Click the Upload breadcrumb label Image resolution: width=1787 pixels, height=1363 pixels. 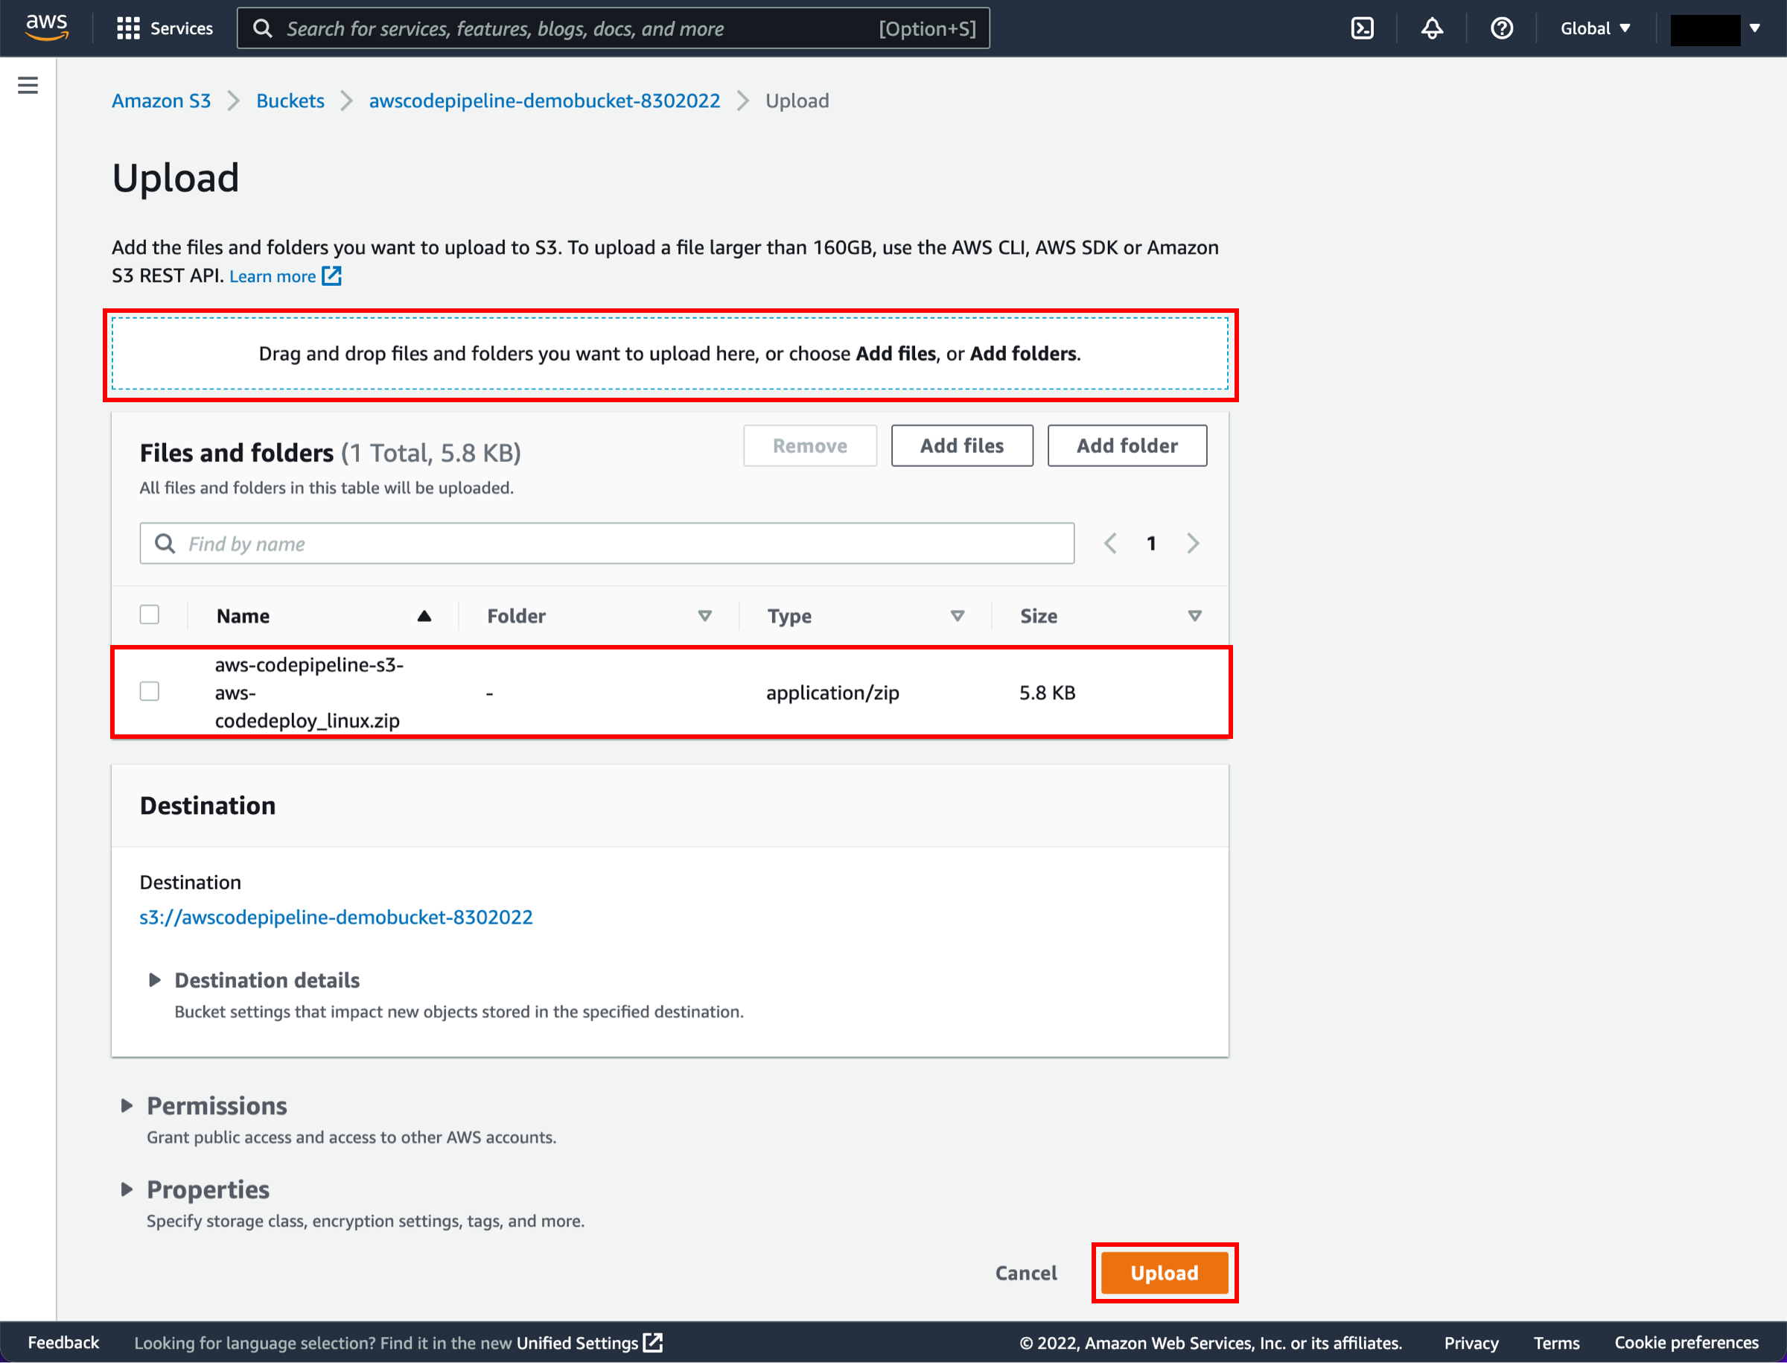tap(797, 101)
